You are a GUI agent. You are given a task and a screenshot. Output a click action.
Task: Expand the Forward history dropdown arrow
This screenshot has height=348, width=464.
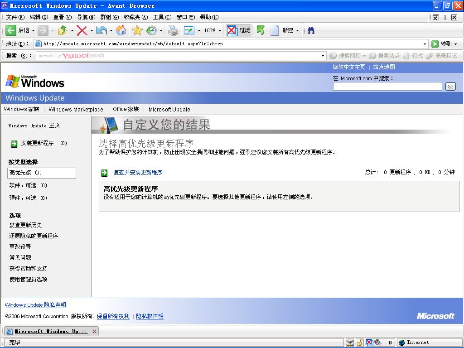[53, 30]
